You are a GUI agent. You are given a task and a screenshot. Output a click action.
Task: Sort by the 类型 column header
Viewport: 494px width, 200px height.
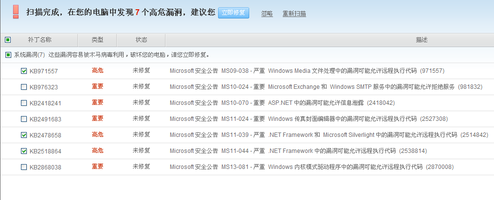[x=97, y=40]
